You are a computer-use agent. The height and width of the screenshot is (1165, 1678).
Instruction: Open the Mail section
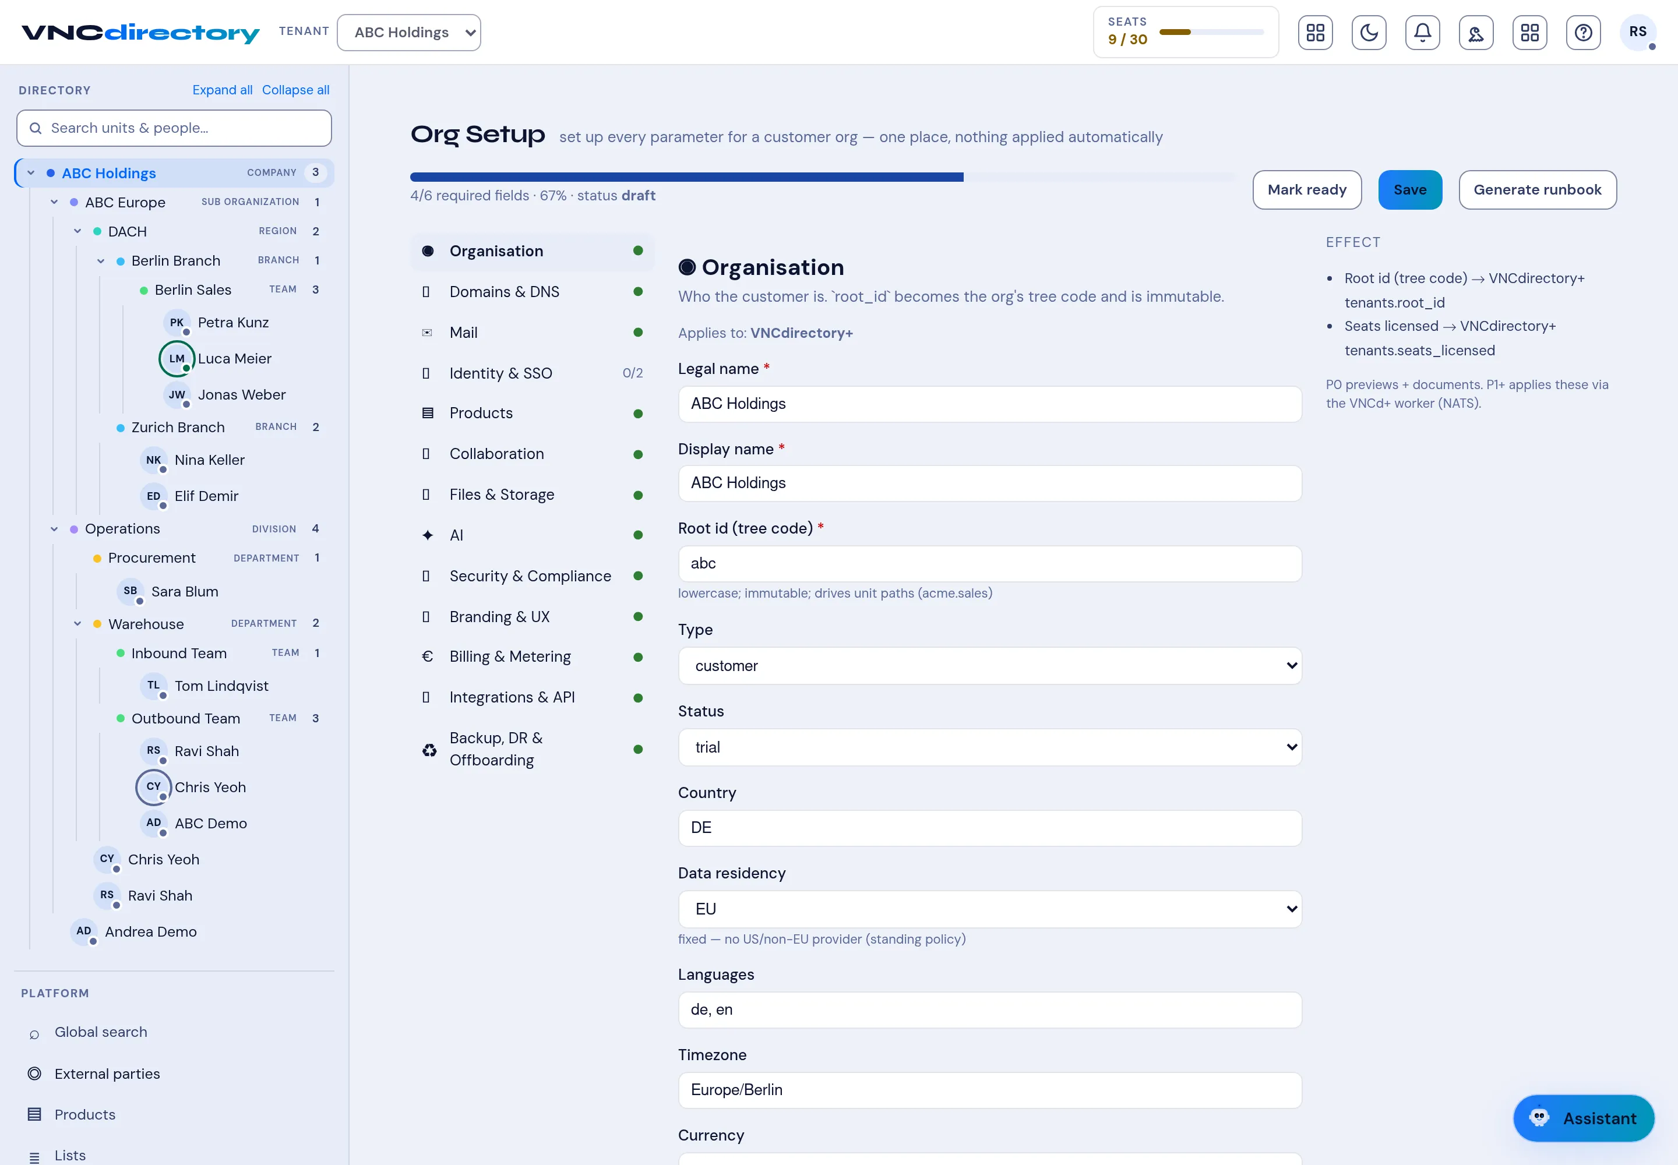click(533, 332)
